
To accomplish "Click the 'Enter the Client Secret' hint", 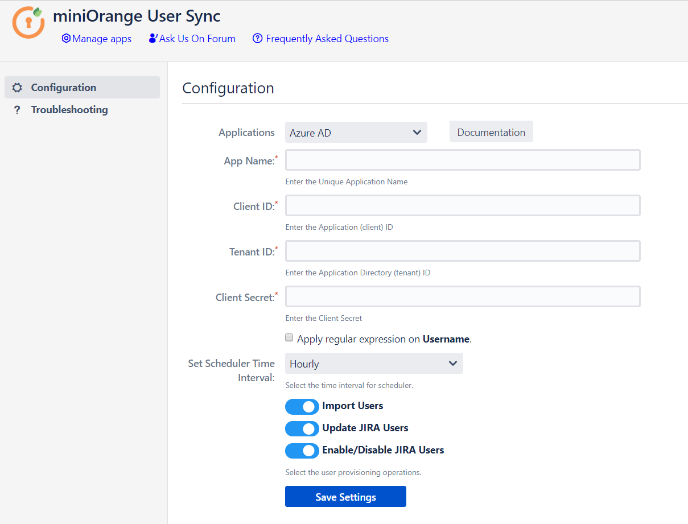I will coord(324,319).
